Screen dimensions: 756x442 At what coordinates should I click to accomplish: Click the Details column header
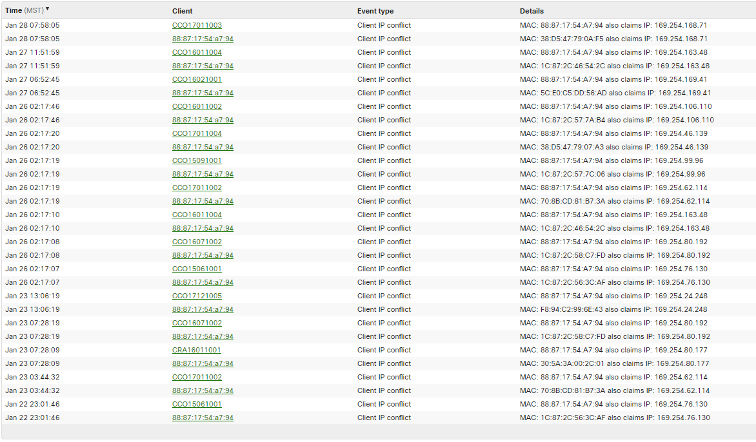click(532, 11)
